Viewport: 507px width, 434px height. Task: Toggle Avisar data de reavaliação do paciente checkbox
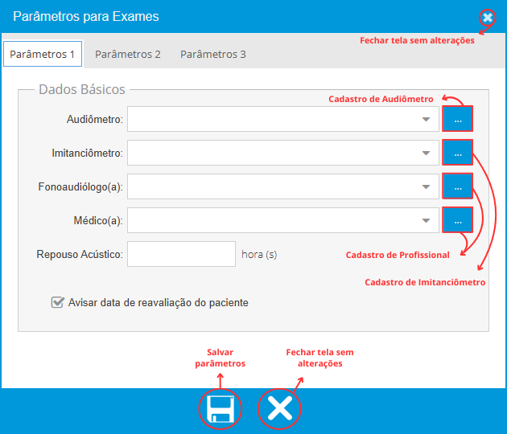click(57, 303)
